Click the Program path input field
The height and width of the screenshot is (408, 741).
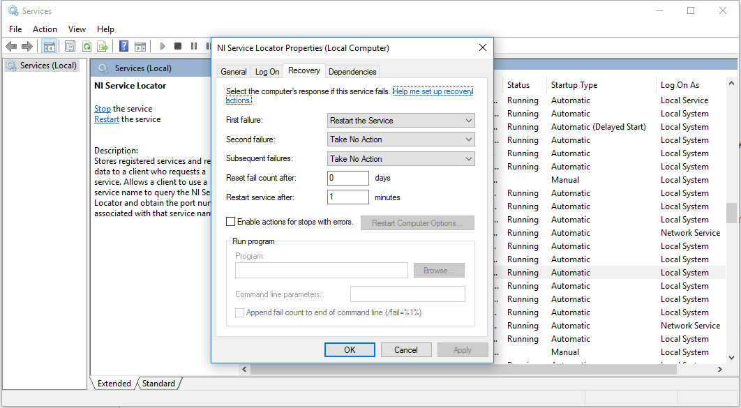click(322, 271)
